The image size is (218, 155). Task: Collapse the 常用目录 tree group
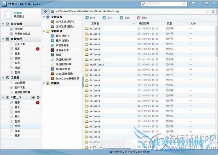coord(44,31)
